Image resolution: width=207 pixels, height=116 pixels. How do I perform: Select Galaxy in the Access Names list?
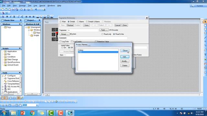point(98,50)
